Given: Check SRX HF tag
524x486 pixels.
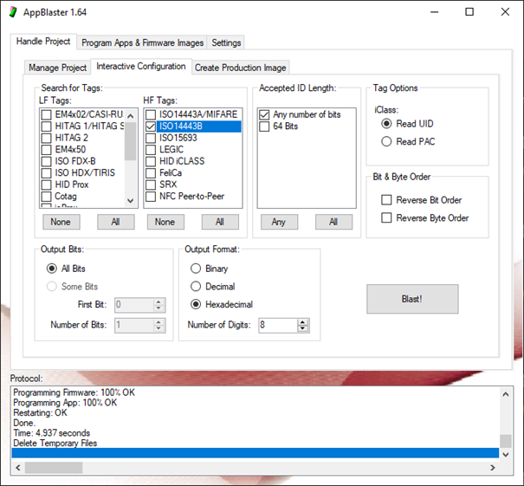Looking at the screenshot, I should coord(151,185).
